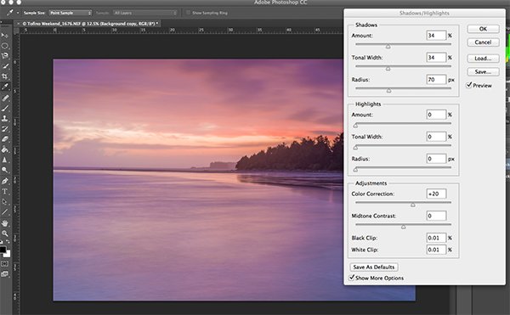Click the Color Correction slider

click(x=403, y=203)
